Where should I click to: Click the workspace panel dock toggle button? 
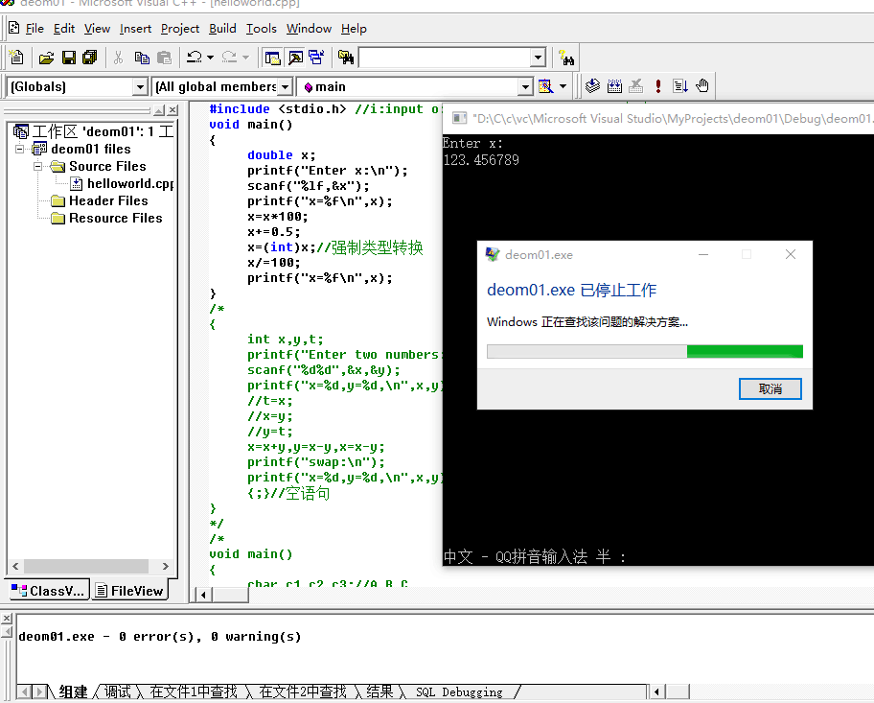159,110
